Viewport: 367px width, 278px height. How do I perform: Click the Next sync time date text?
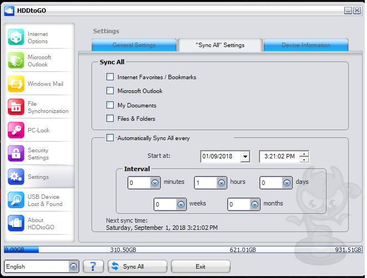[x=162, y=228]
